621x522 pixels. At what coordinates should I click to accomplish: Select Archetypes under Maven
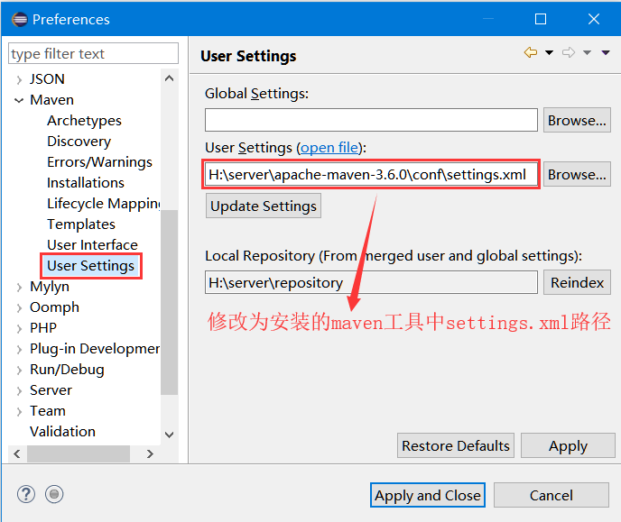pyautogui.click(x=84, y=121)
